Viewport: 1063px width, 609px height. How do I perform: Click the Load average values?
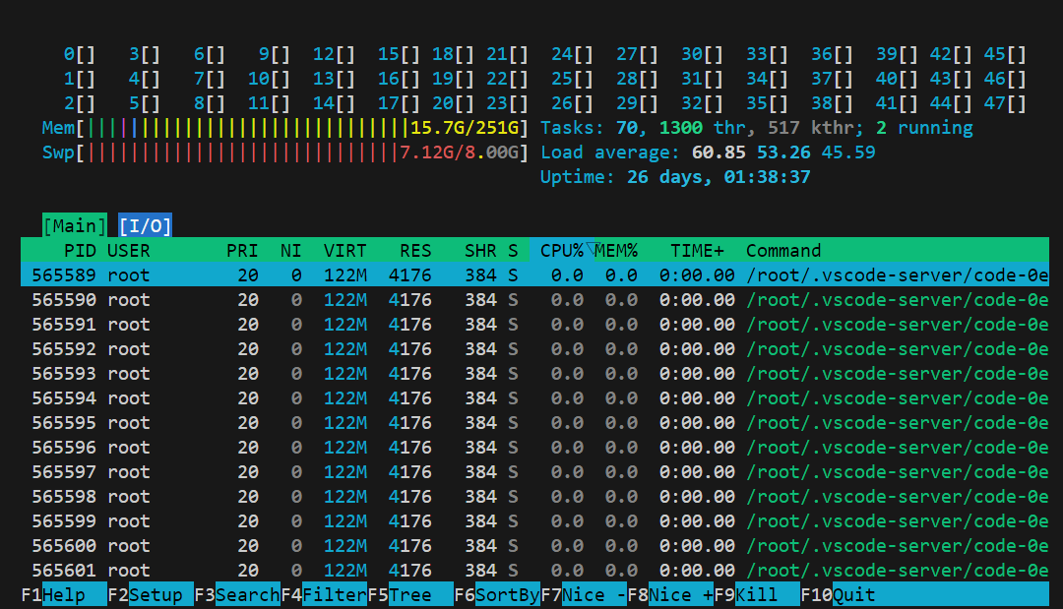click(x=783, y=152)
